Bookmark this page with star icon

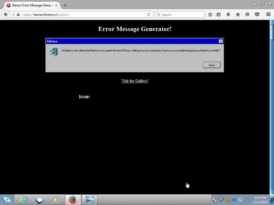pyautogui.click(x=210, y=14)
